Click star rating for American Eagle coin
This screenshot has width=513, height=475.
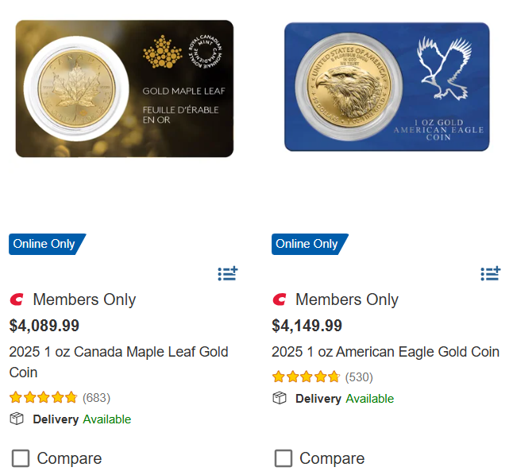(x=306, y=377)
